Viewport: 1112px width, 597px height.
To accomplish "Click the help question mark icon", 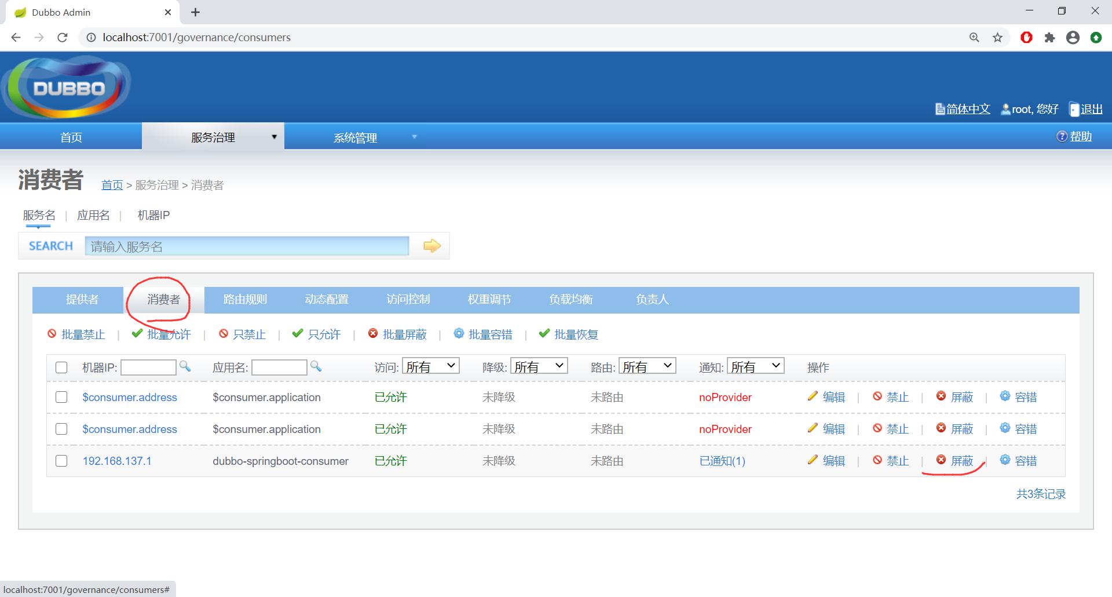I will [x=1062, y=136].
